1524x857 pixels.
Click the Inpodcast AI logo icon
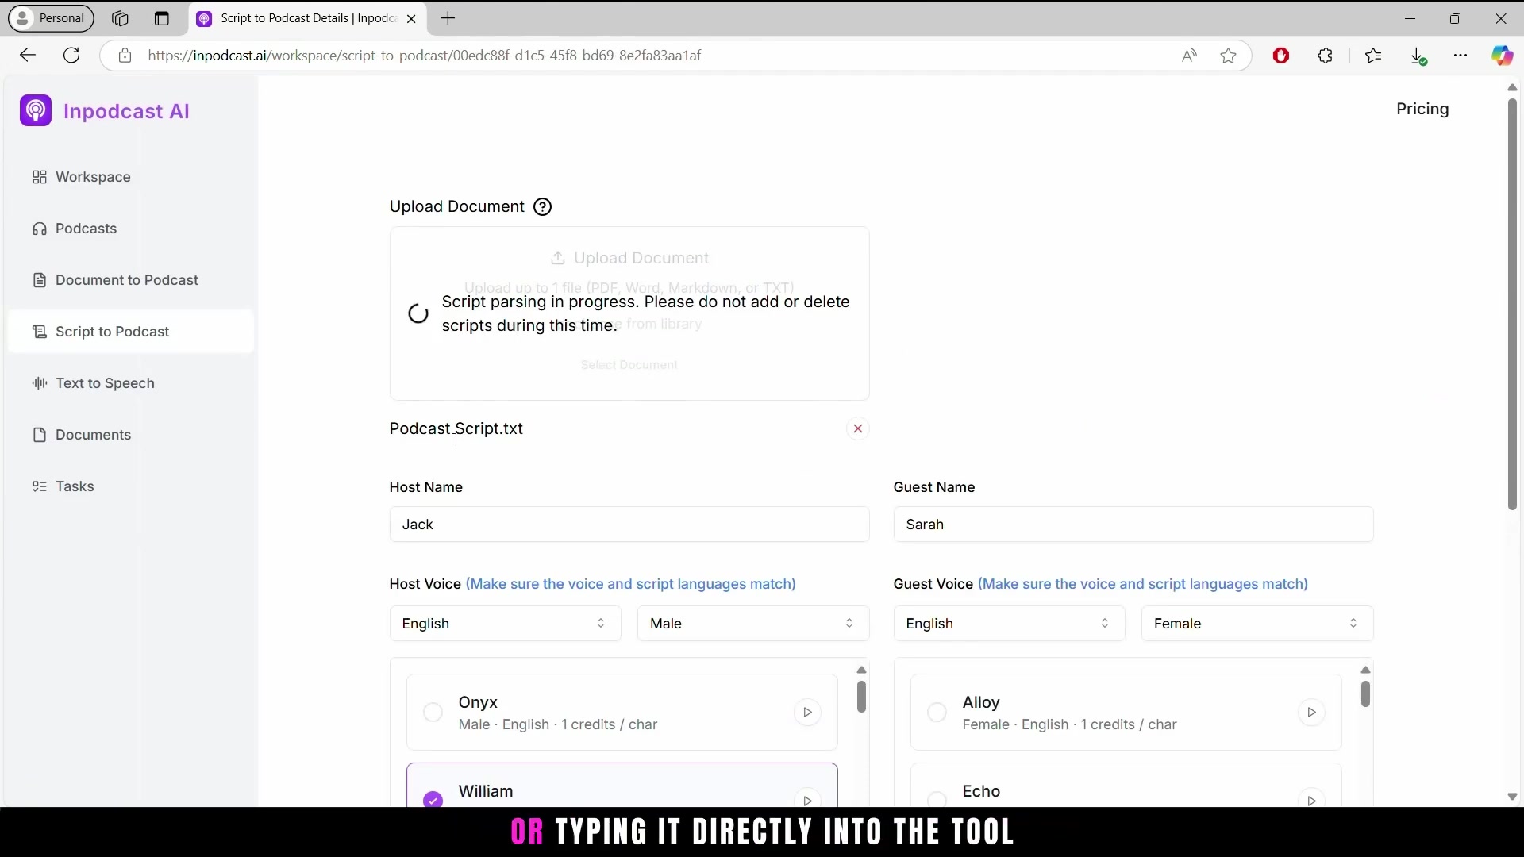pyautogui.click(x=36, y=110)
